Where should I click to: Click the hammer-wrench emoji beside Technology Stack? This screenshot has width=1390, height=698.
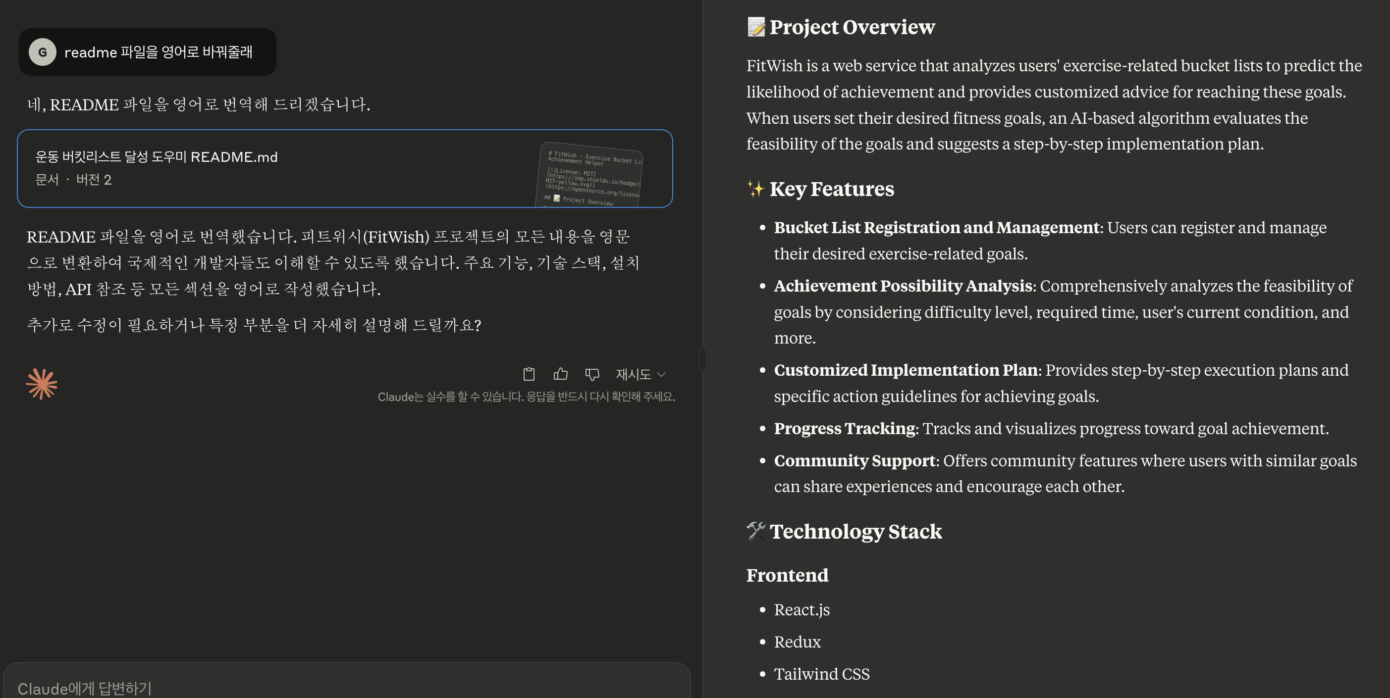[756, 531]
